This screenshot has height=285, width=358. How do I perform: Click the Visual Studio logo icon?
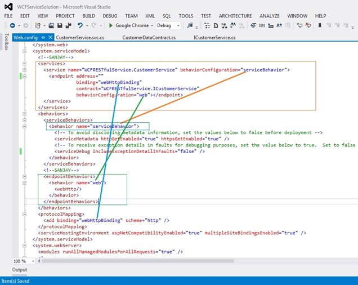pos(8,7)
